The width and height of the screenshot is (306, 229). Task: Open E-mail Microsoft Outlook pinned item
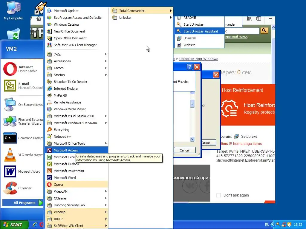23,86
